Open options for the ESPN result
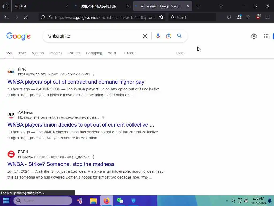 point(93,157)
